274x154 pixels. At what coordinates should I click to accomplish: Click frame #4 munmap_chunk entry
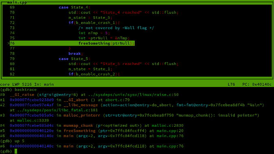click(92, 126)
